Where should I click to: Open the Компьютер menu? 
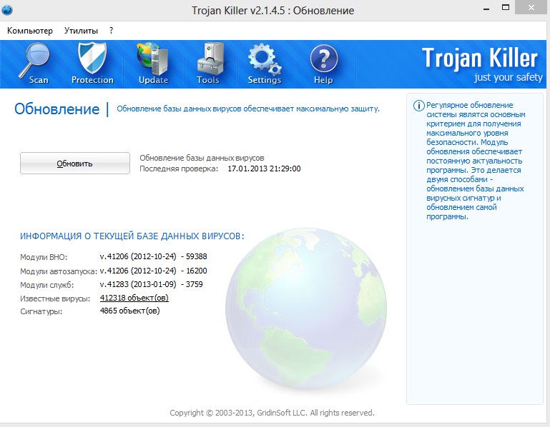coord(30,31)
